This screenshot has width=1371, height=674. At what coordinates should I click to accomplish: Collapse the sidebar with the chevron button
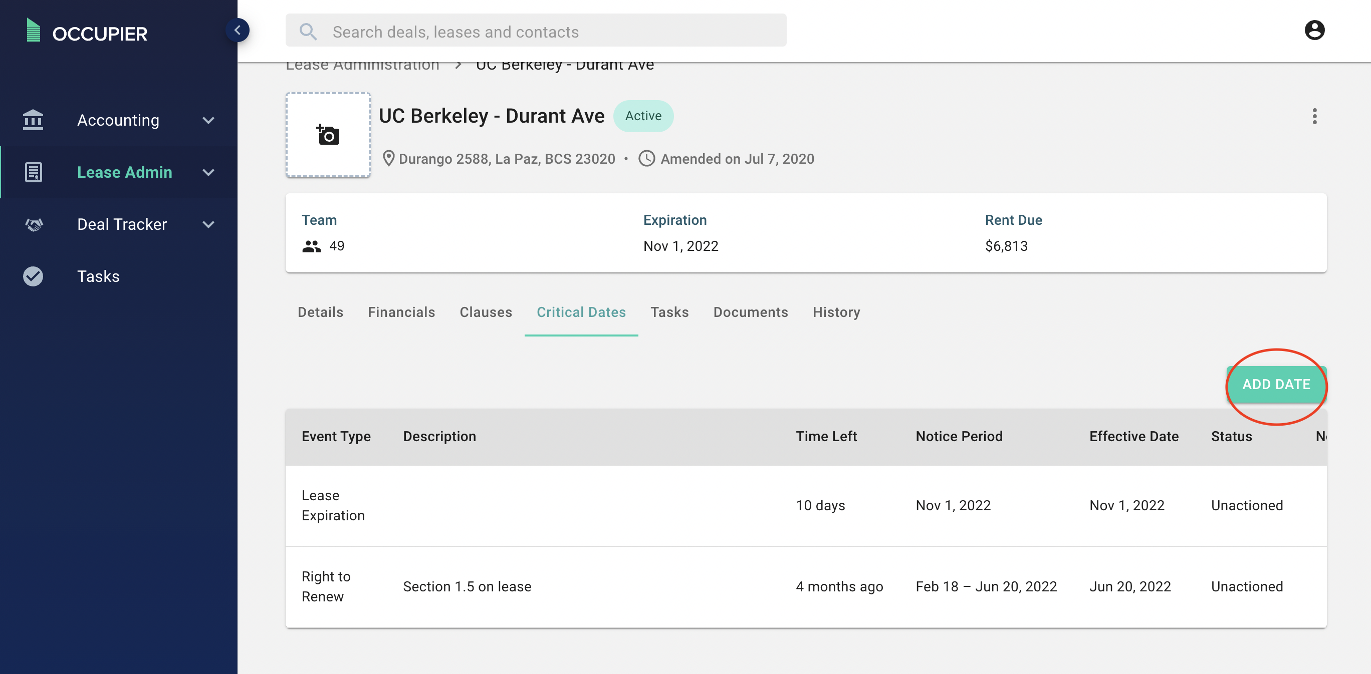[238, 31]
